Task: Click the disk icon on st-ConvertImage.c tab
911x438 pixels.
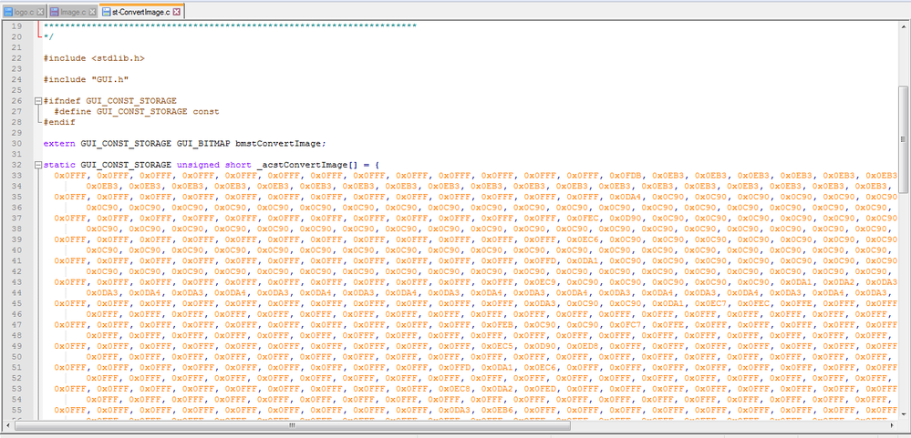Action: 107,12
